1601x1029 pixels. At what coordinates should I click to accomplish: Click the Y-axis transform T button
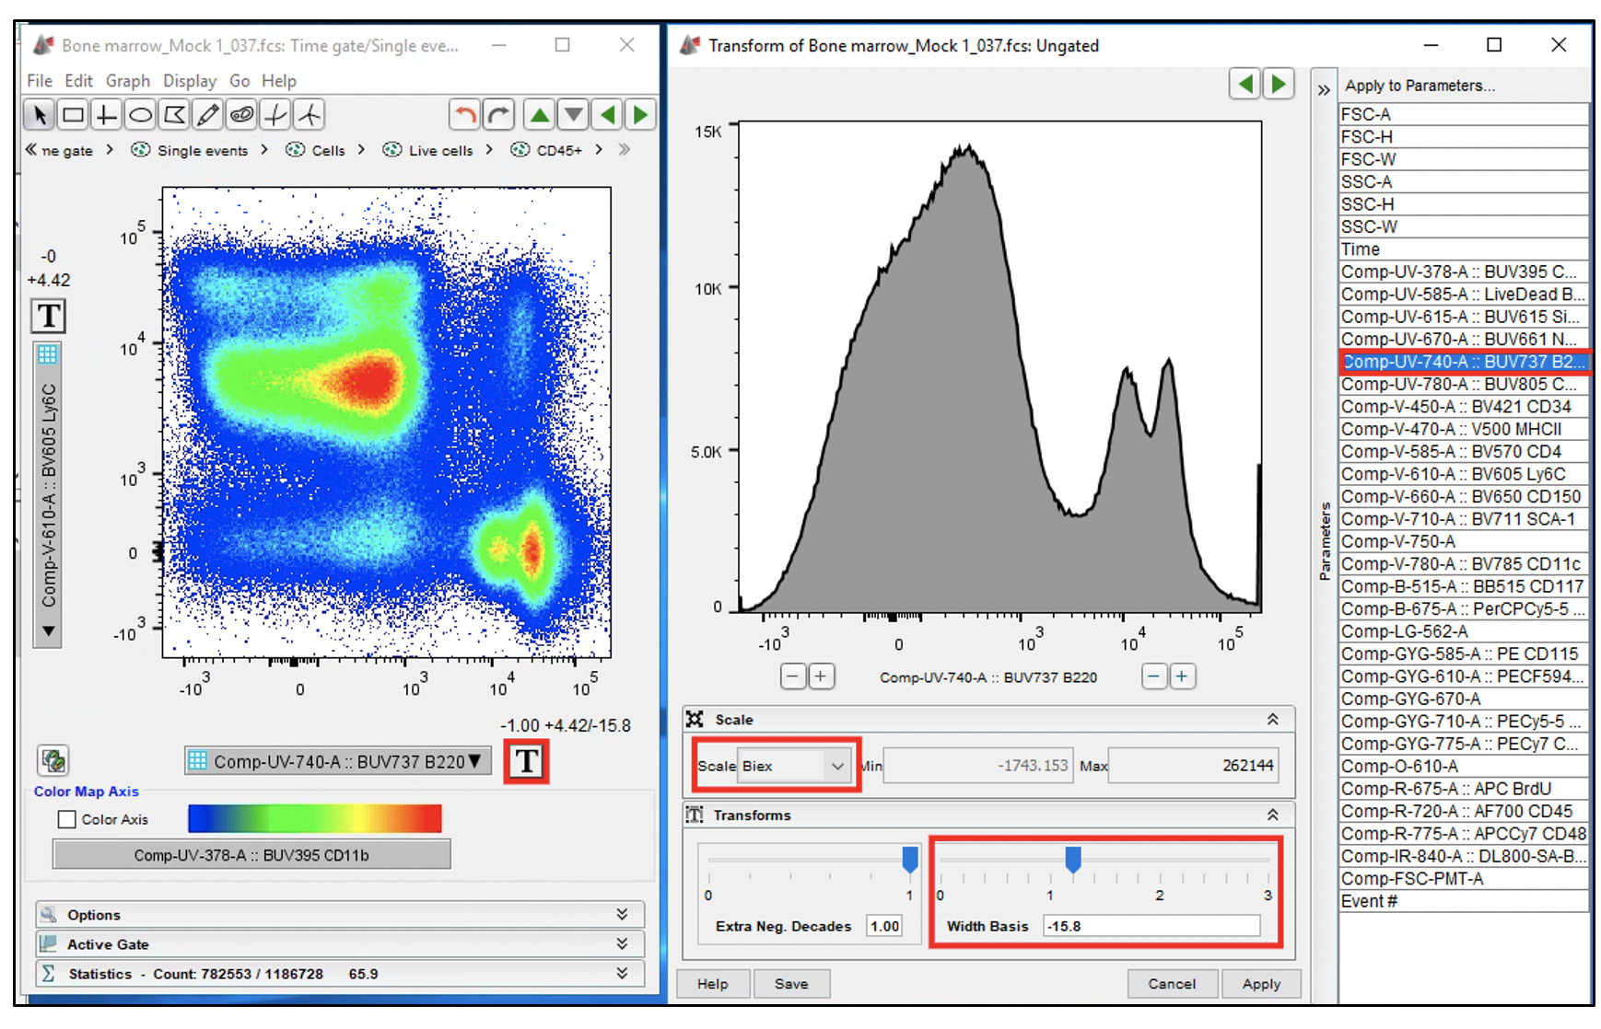point(49,317)
